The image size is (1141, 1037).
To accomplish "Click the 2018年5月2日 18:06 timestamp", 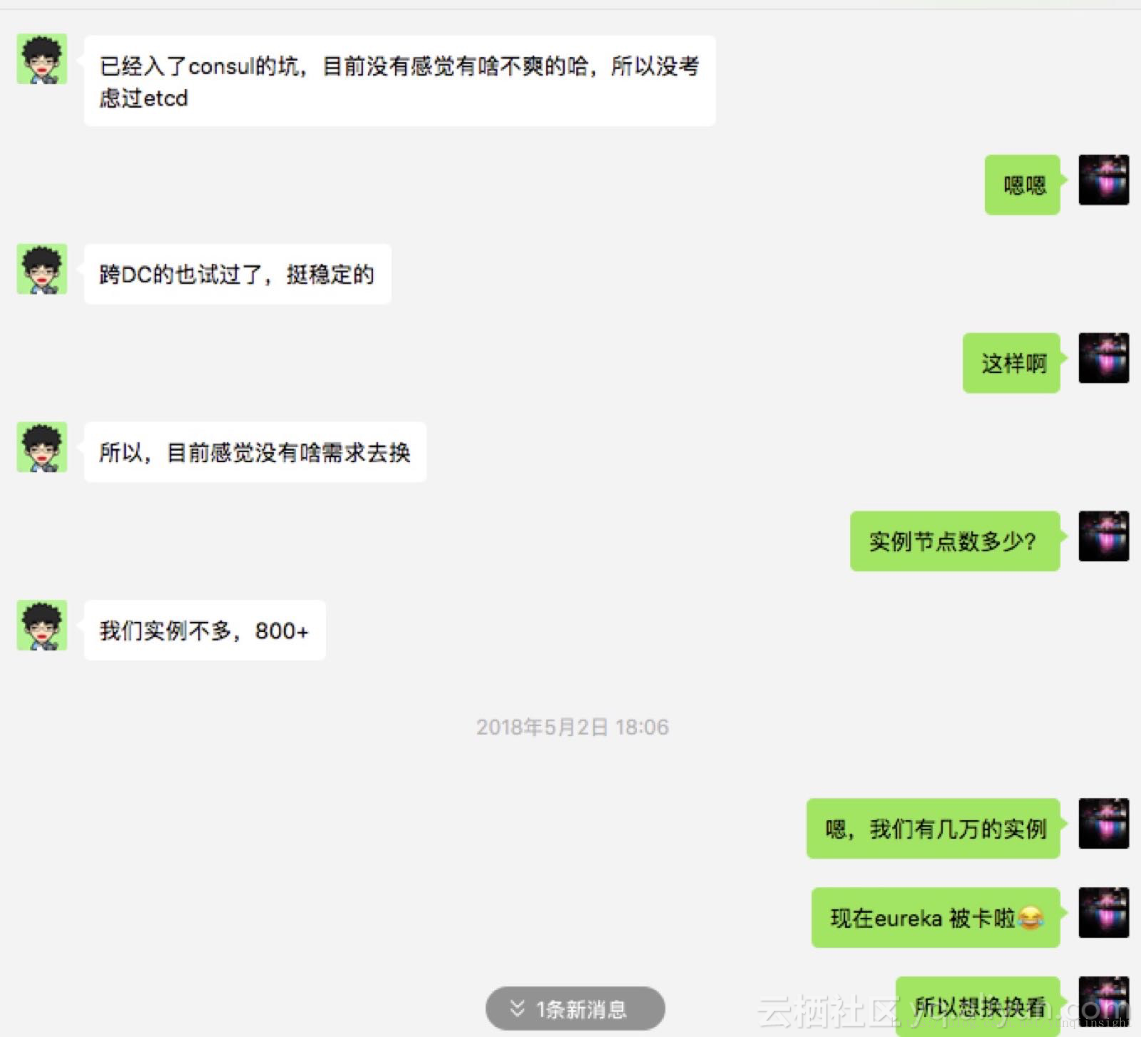I will click(x=573, y=727).
